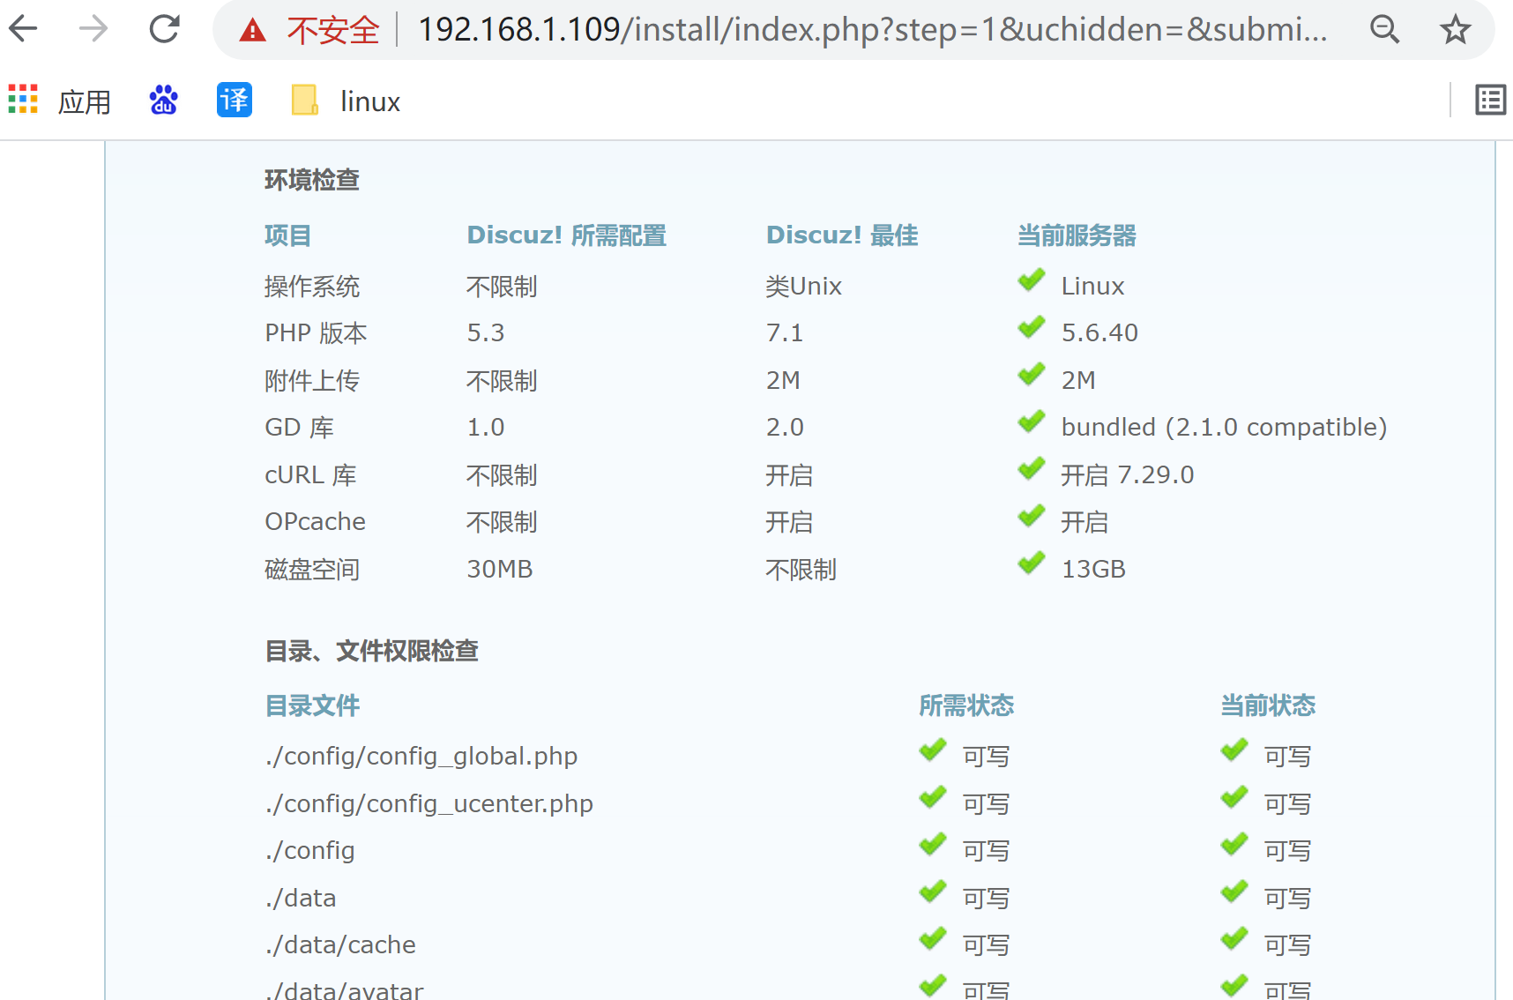Click the ./data/cache directory row
The width and height of the screenshot is (1513, 1000).
pos(340,945)
